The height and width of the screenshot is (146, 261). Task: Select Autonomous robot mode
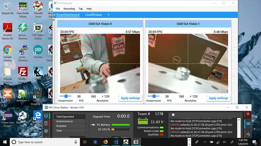tap(70, 121)
